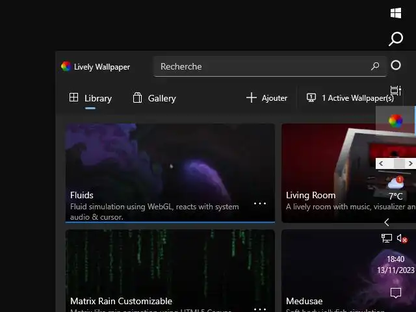Click 'Fluid simulation using WebGL' description
This screenshot has height=312, width=416.
point(155,212)
